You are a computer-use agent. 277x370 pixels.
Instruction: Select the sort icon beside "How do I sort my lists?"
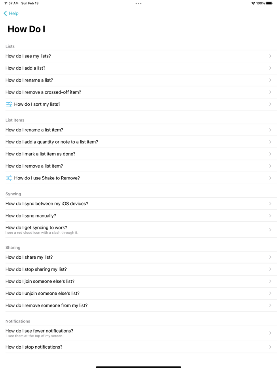[x=9, y=104]
